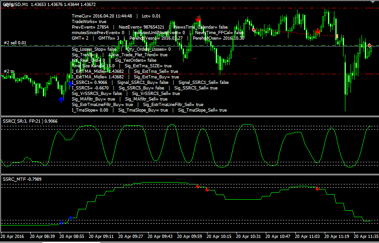Click the 'Sig_TmaSlope_Sell= true' text
This screenshot has height=243, width=379.
202,110
